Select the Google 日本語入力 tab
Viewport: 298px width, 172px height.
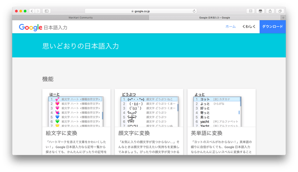[x=215, y=18]
